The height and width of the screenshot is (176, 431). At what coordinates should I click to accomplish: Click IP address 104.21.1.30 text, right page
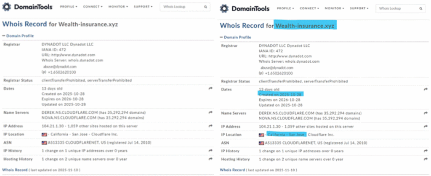click(268, 126)
